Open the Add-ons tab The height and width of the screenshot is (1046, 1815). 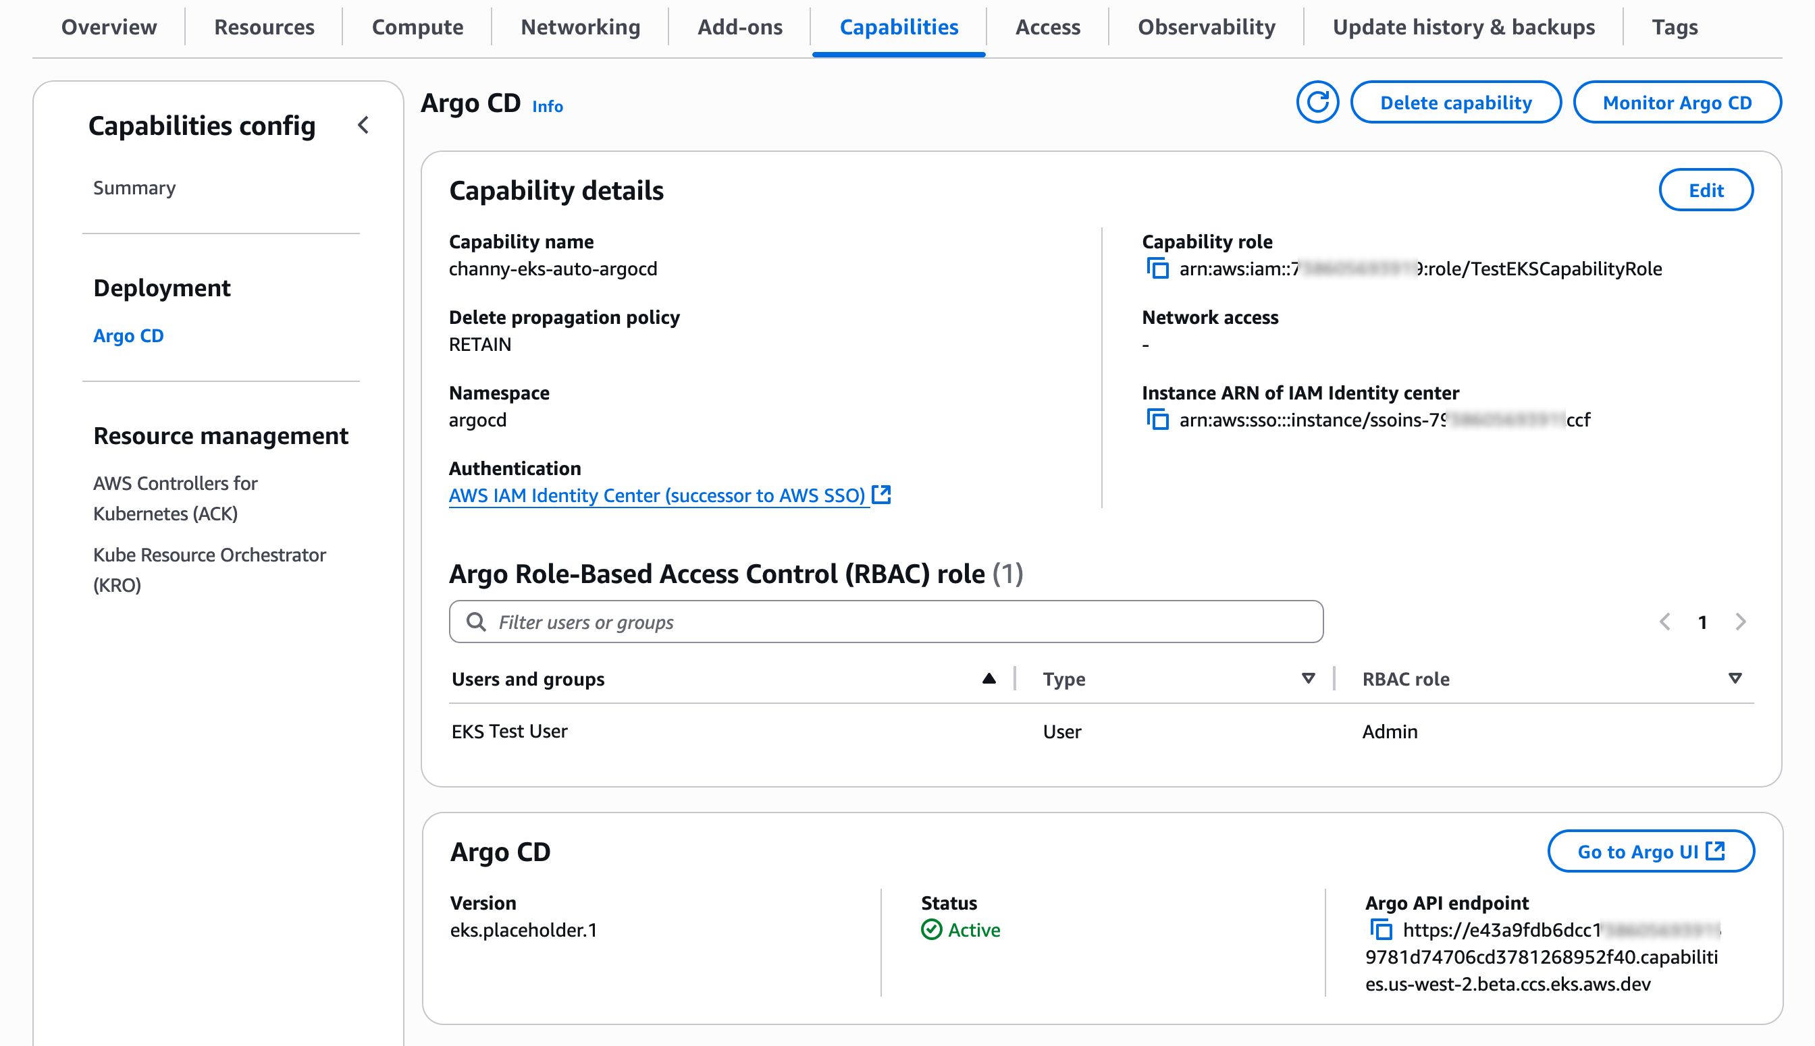coord(739,26)
